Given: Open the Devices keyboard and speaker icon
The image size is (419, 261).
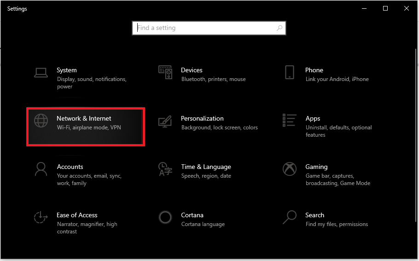Looking at the screenshot, I should point(165,72).
